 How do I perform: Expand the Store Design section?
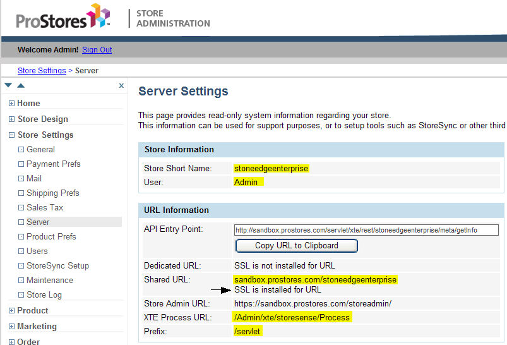tap(11, 119)
